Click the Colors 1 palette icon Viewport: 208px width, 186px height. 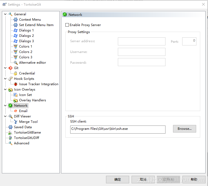(16, 46)
